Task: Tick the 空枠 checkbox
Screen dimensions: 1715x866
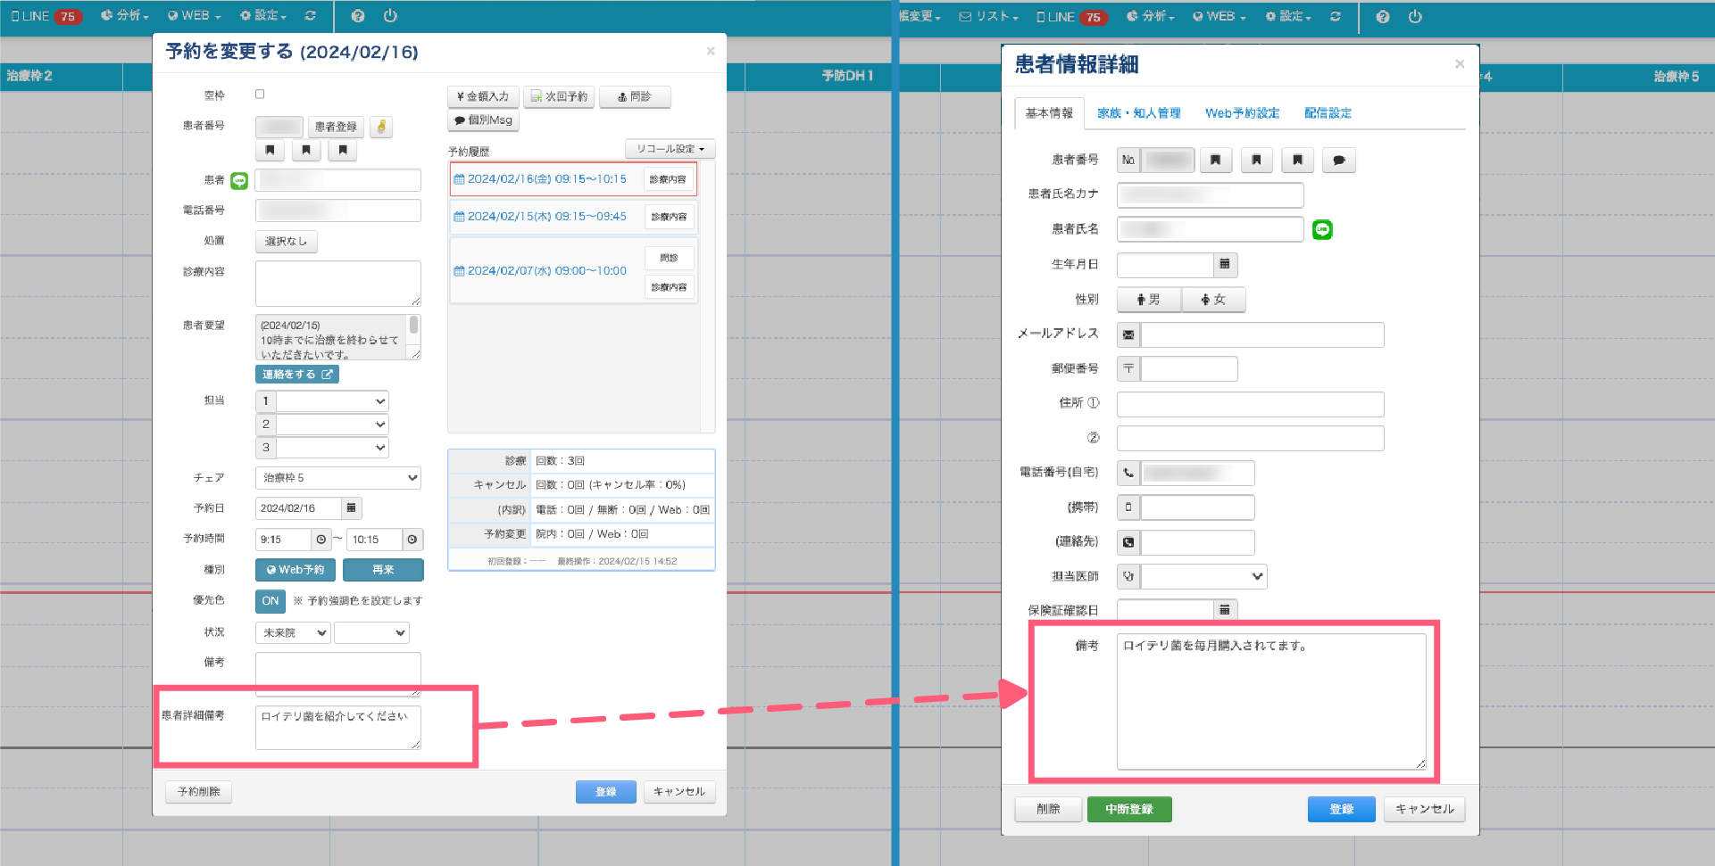Action: [x=260, y=94]
